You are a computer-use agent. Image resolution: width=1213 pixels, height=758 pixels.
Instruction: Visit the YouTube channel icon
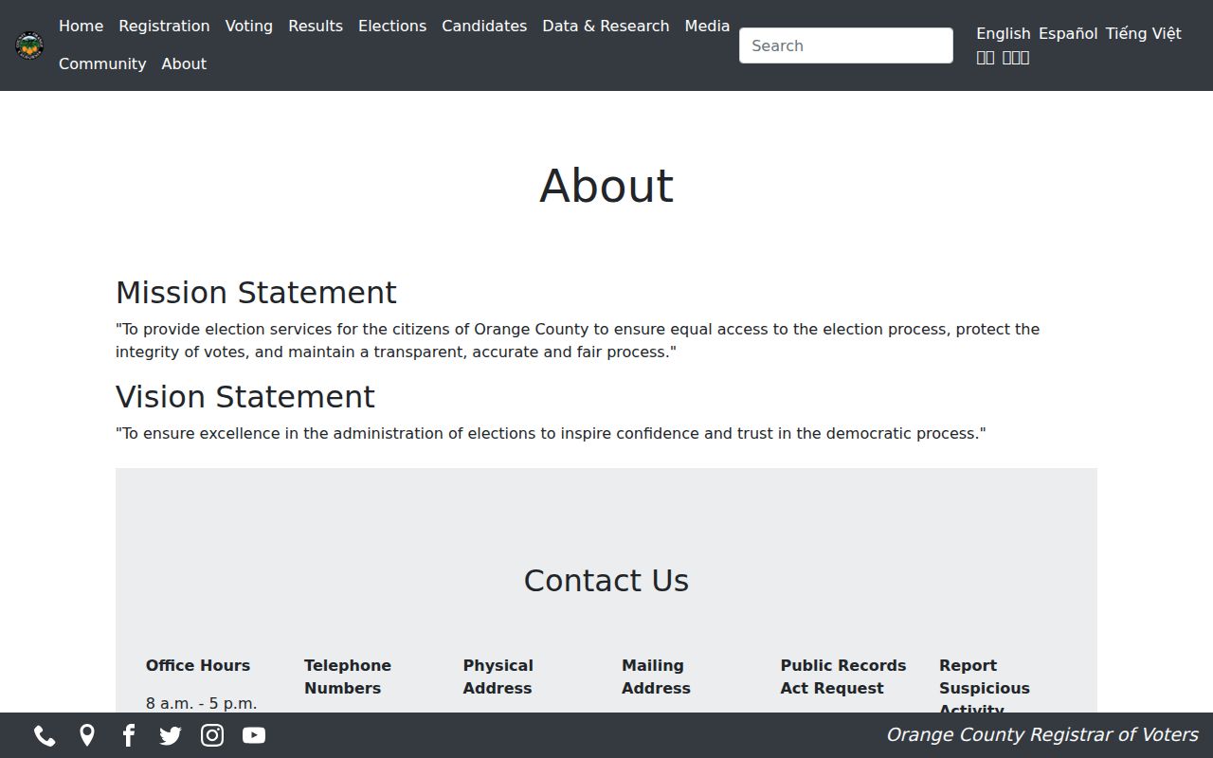(254, 735)
